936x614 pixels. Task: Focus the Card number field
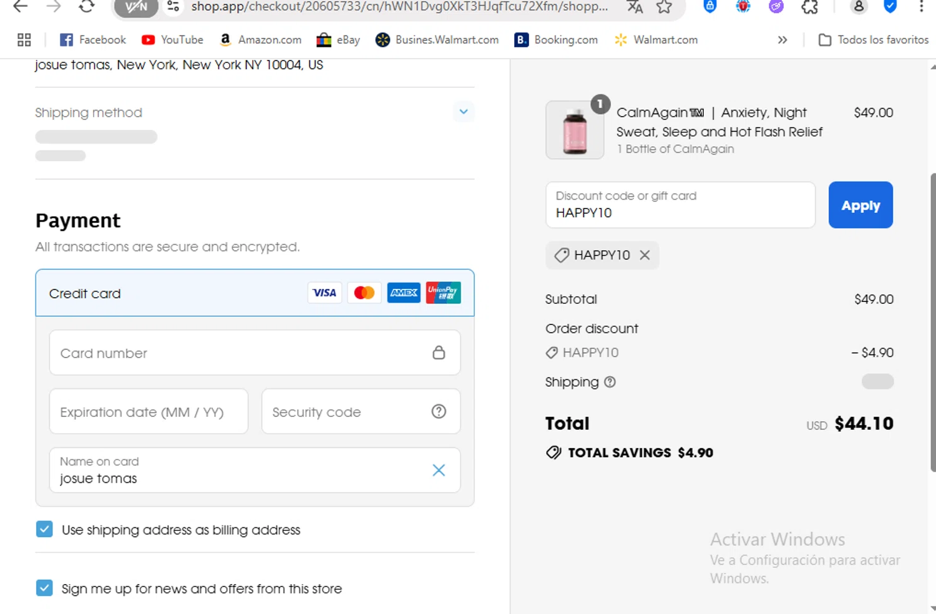(255, 353)
